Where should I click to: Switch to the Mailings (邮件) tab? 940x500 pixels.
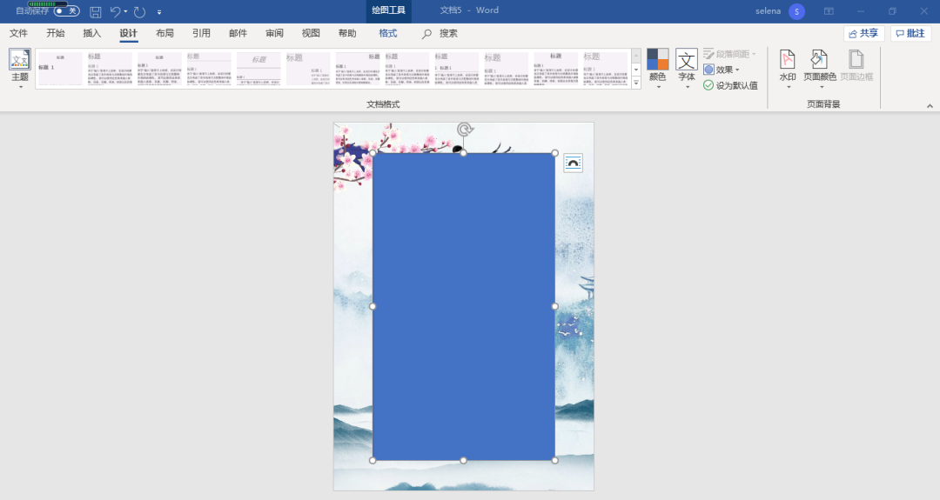pyautogui.click(x=238, y=33)
